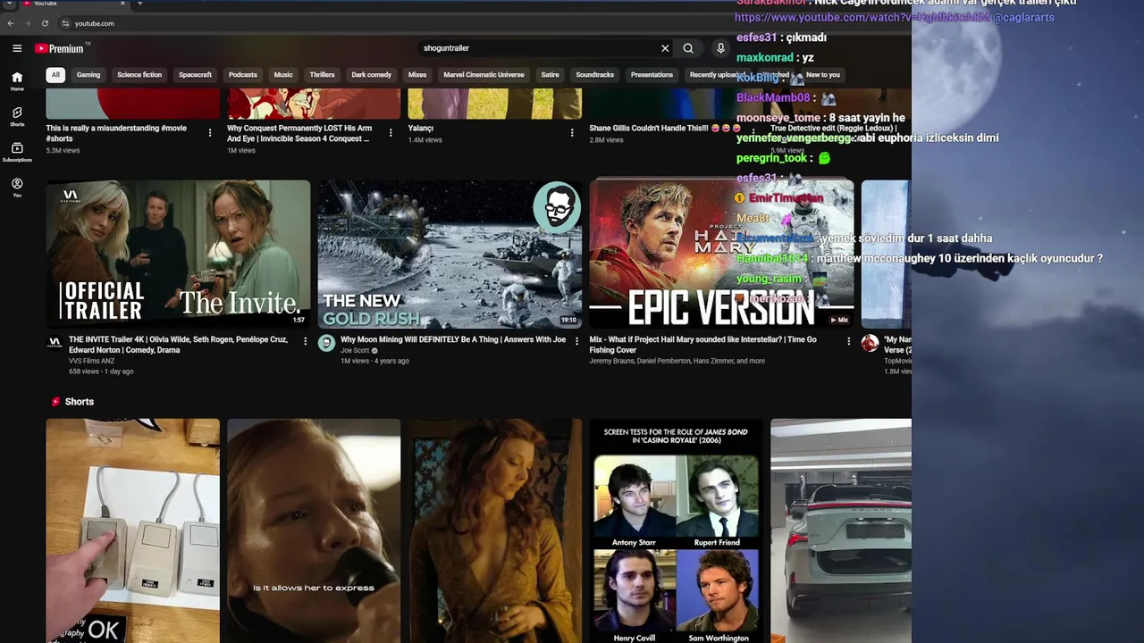Open three-dot menu for Project Hail Mary mix
Viewport: 1144px width, 643px height.
tap(848, 341)
